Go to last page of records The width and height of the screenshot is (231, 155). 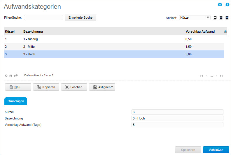[221, 76]
